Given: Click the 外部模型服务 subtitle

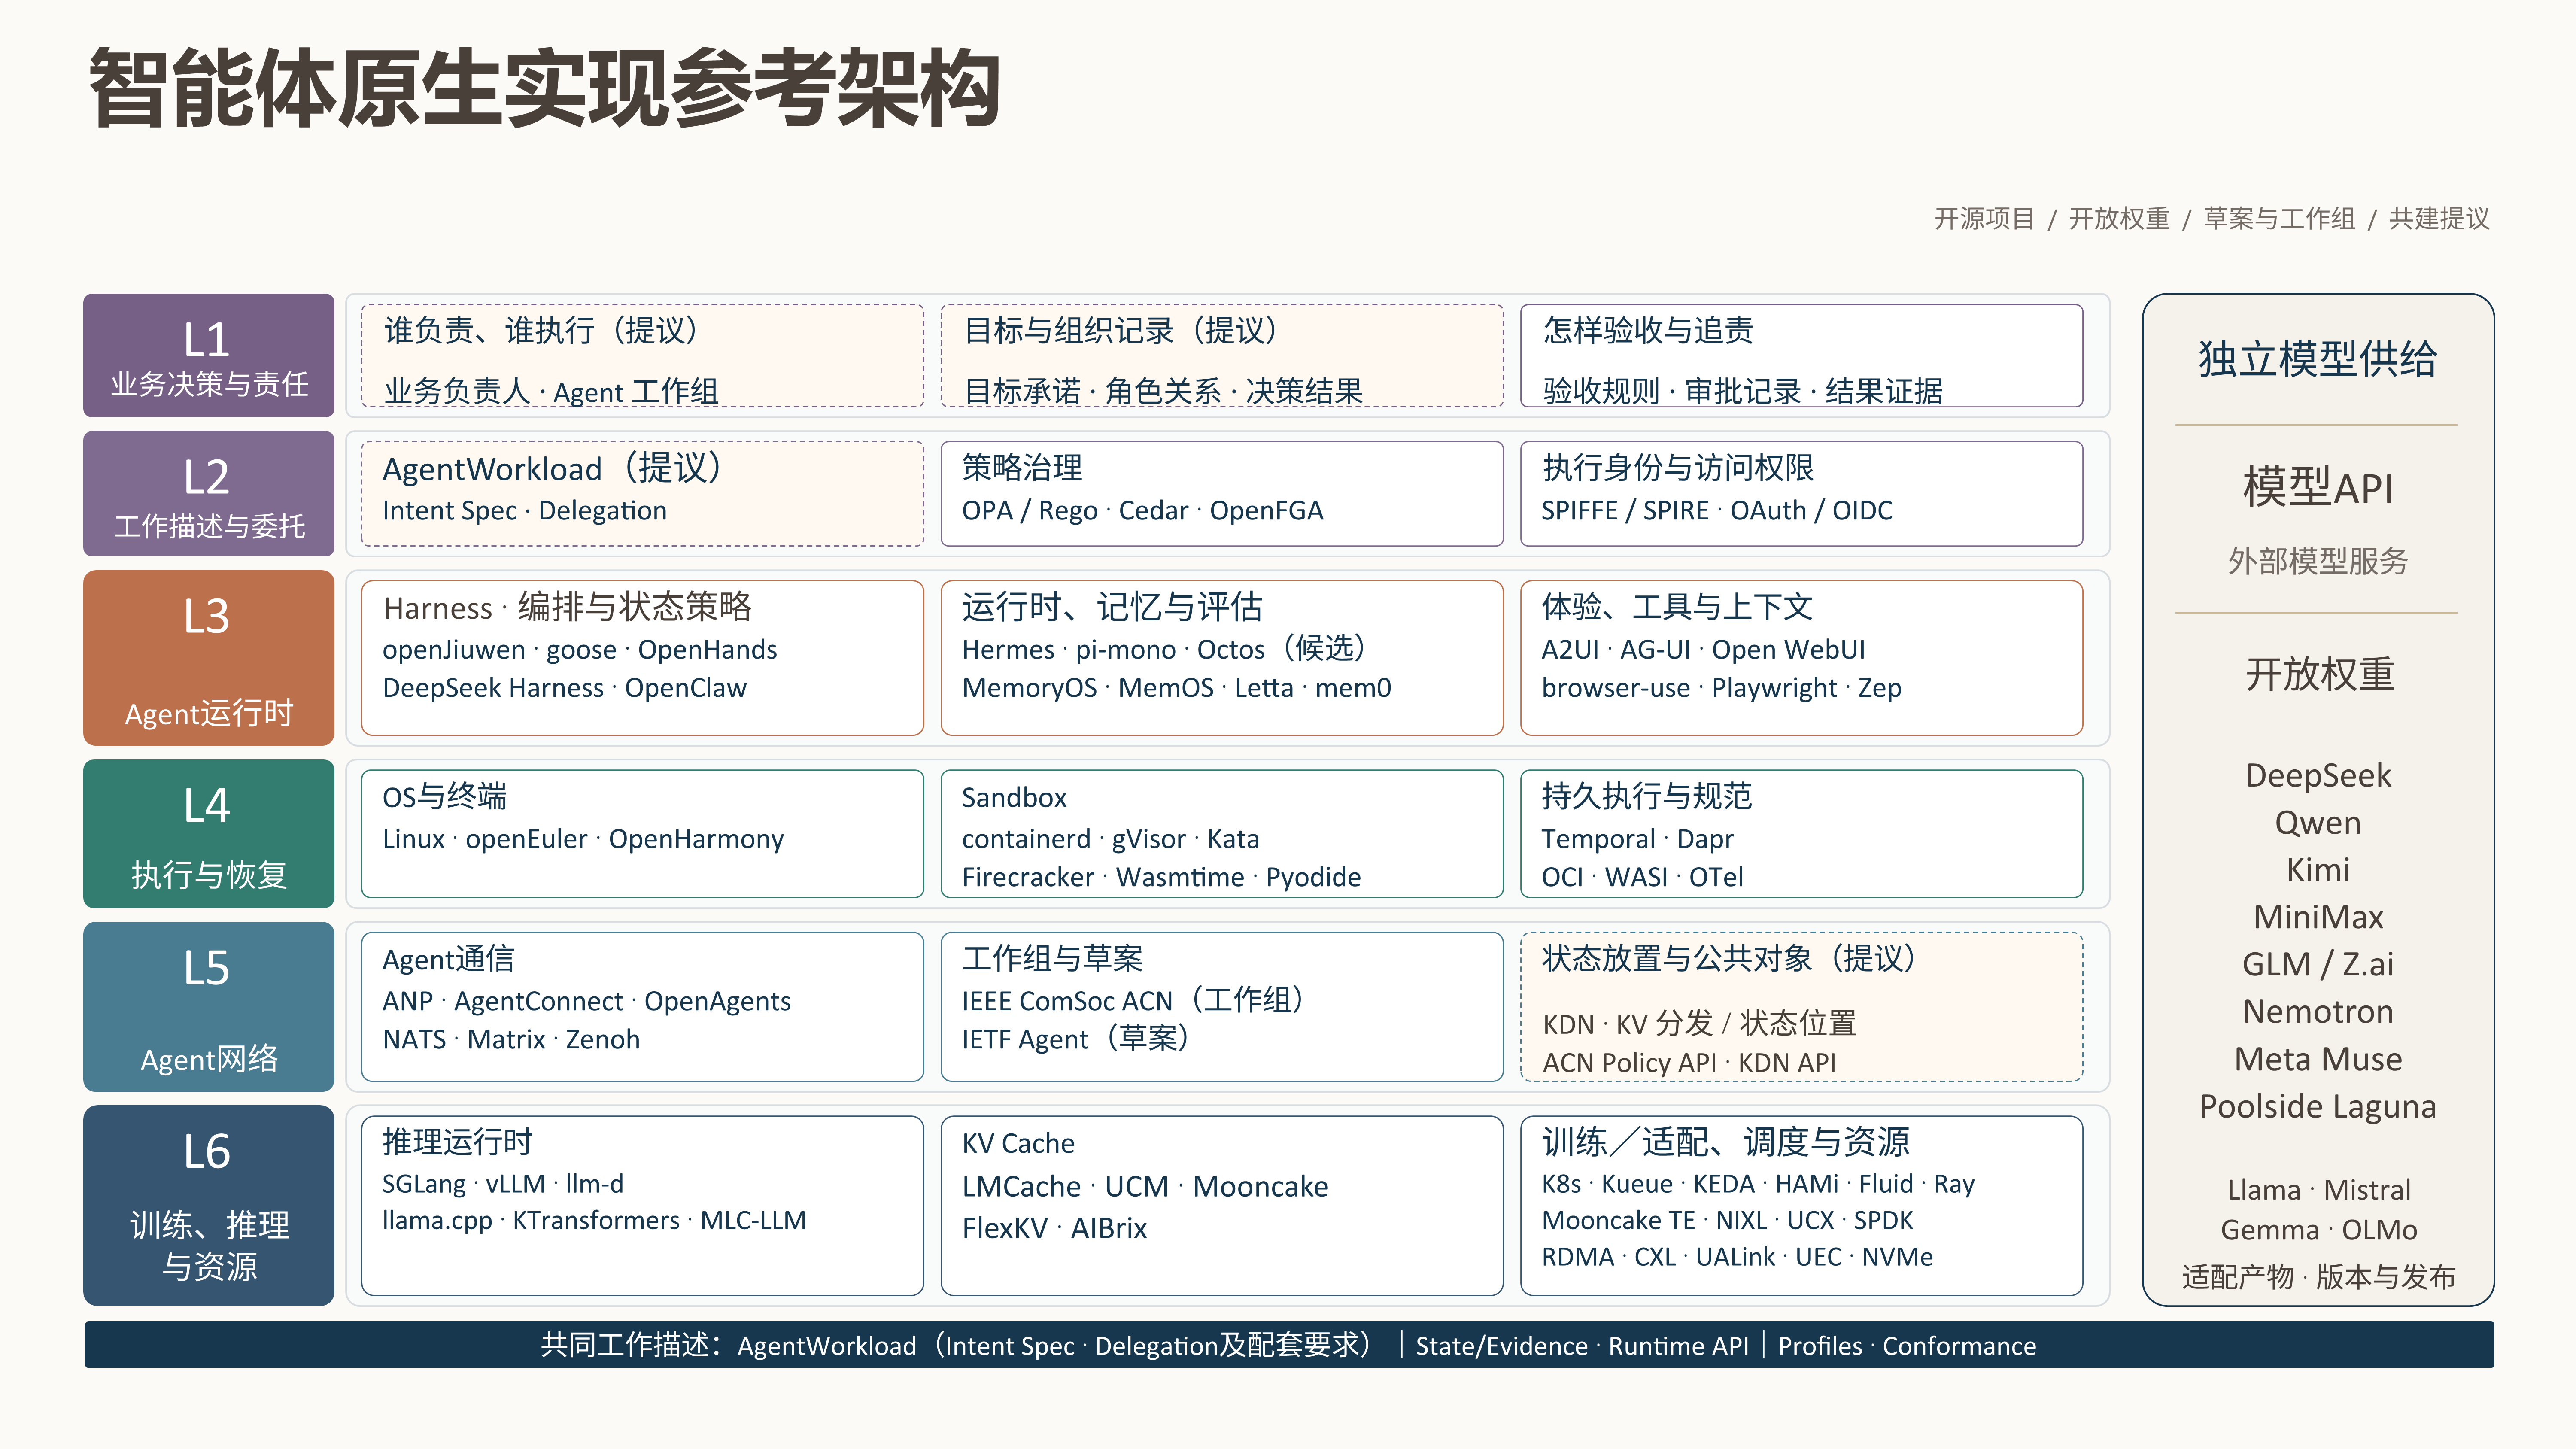Looking at the screenshot, I should [x=2318, y=561].
